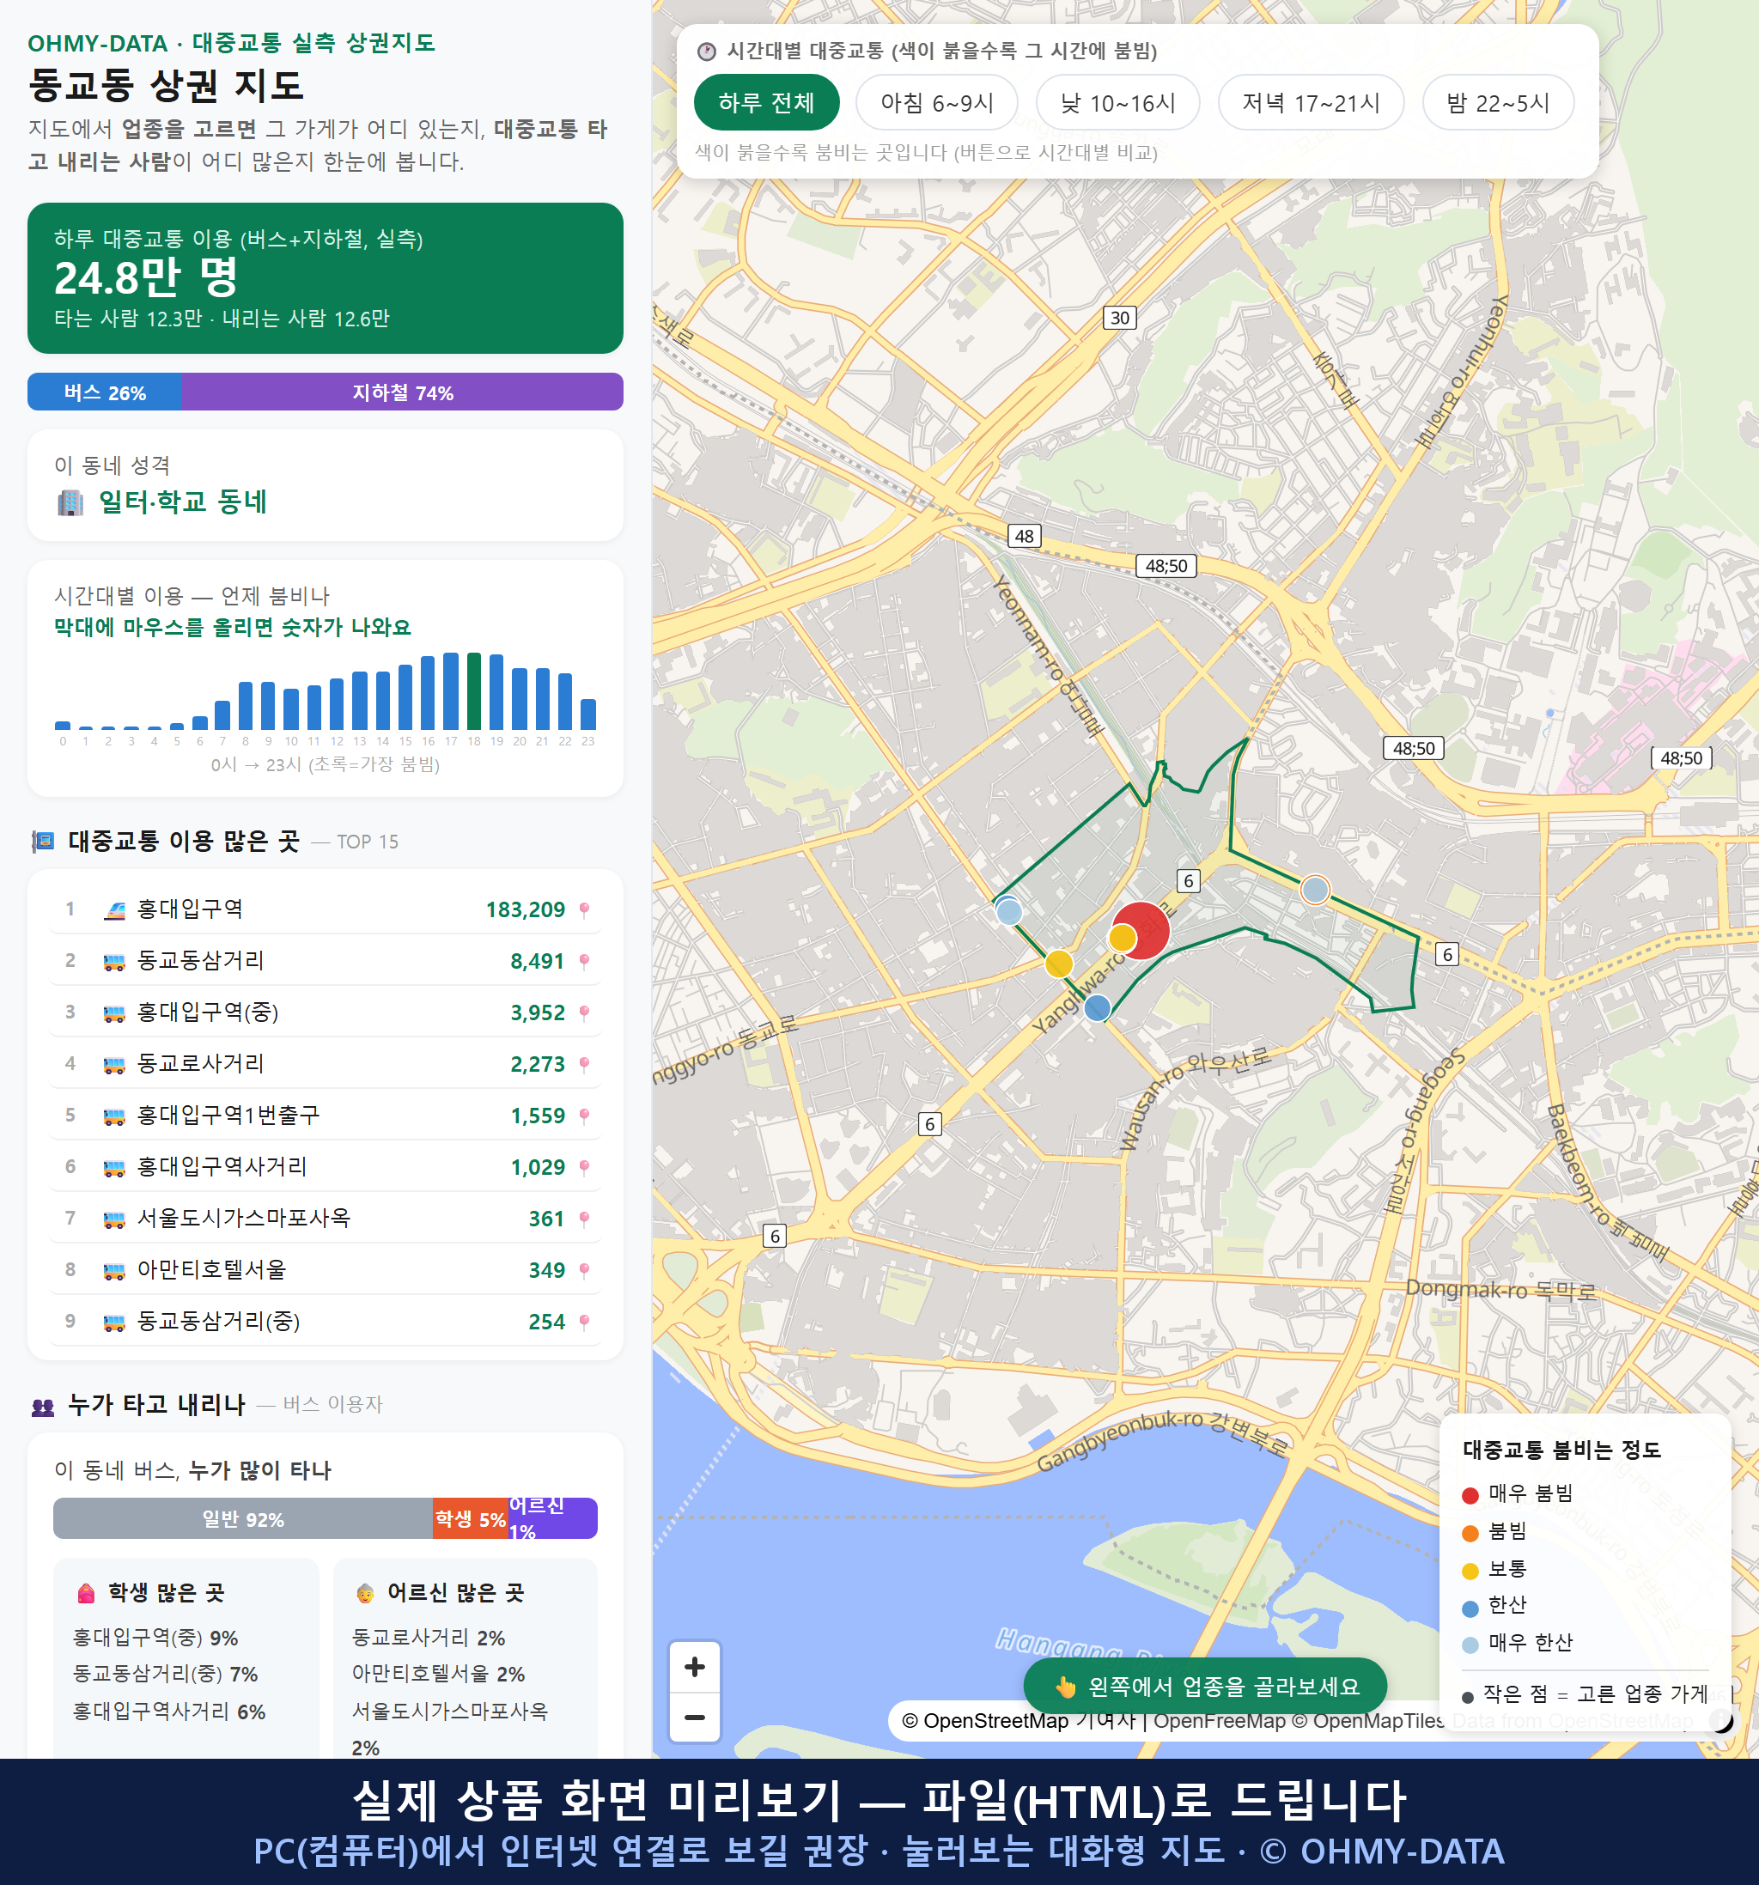Screen dimensions: 1759x1885
Task: Click the 동교로사거리 2% senior entry
Action: click(429, 1638)
